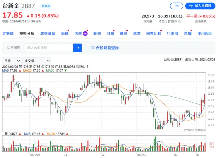Click the 17.85 price heading
Viewport: 217px width, 158px height.
pyautogui.click(x=13, y=15)
